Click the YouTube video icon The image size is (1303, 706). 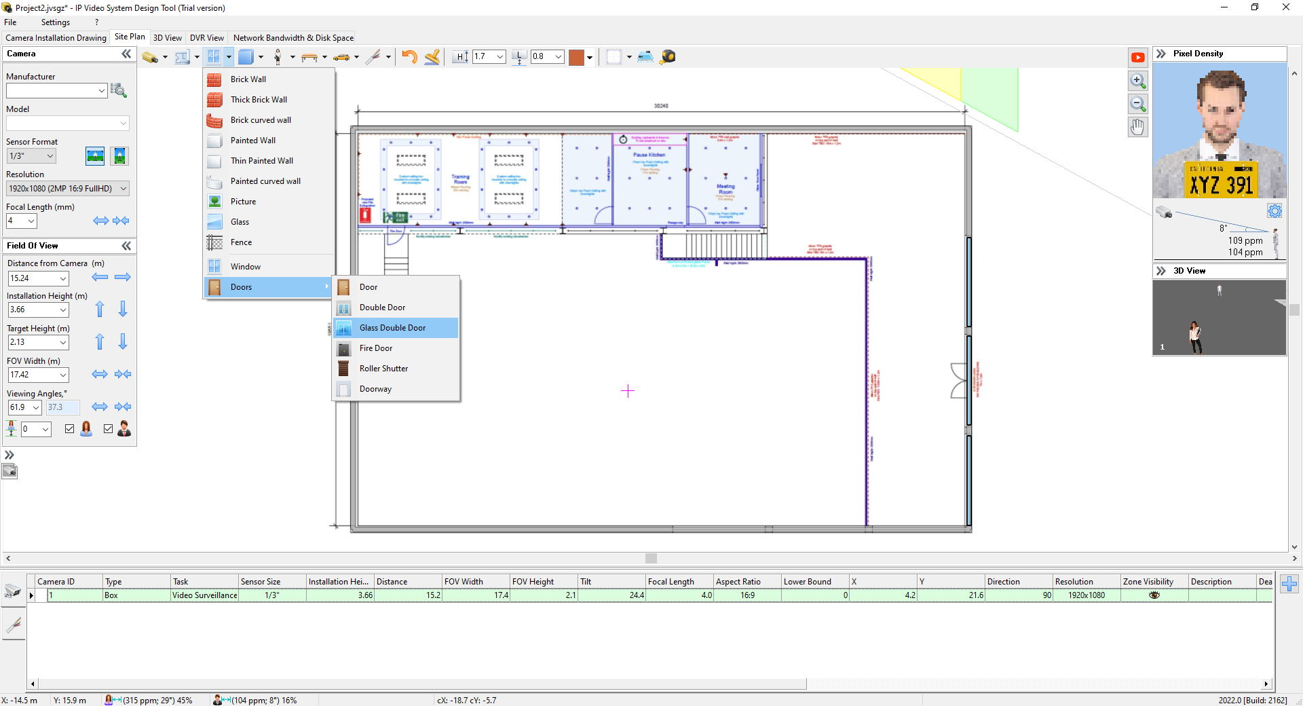(1138, 58)
